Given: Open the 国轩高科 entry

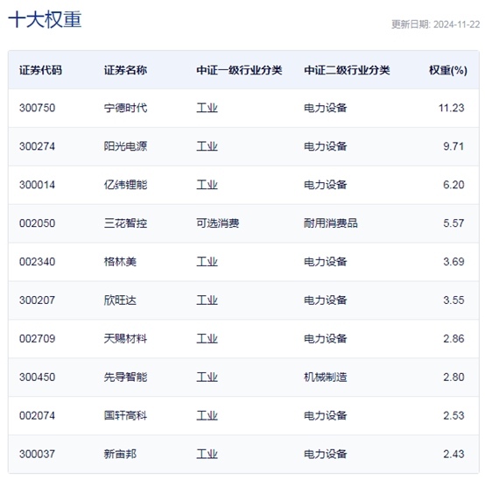Looking at the screenshot, I should (x=125, y=416).
